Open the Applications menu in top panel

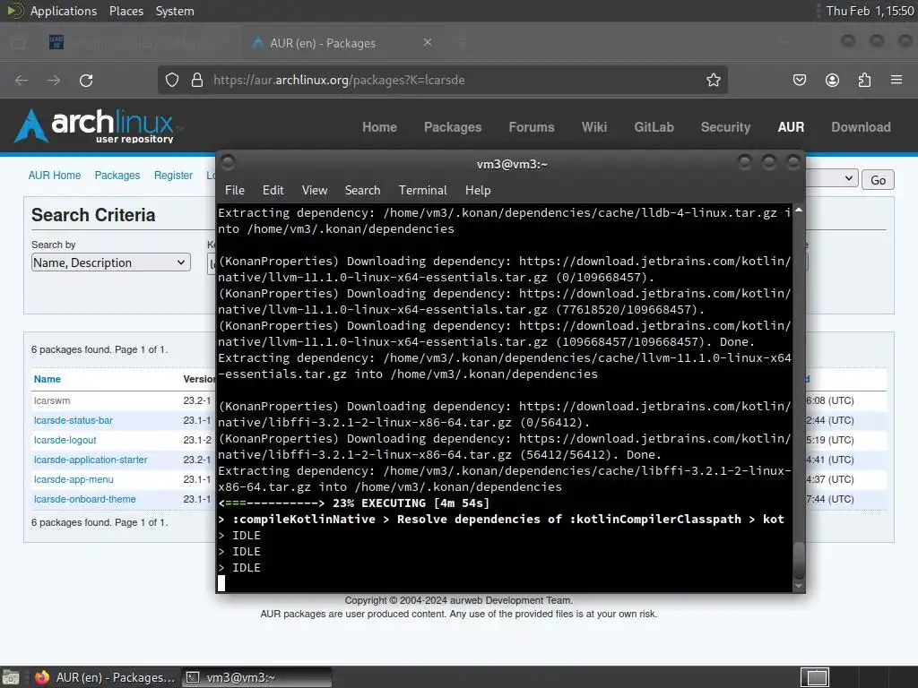pos(64,11)
